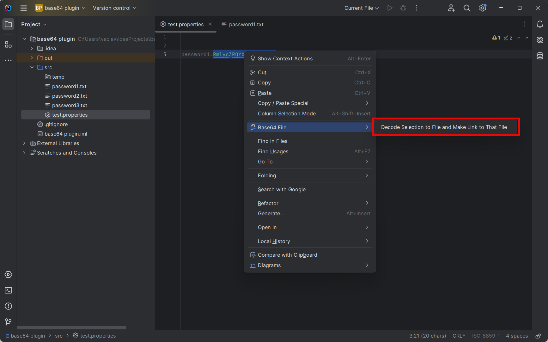Viewport: 548px width, 342px height.
Task: Expand the External Libraries node
Action: 24,143
